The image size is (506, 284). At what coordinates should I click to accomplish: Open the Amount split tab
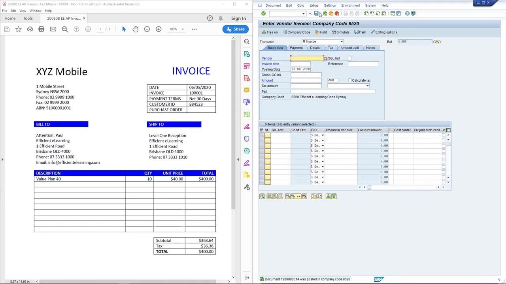350,48
